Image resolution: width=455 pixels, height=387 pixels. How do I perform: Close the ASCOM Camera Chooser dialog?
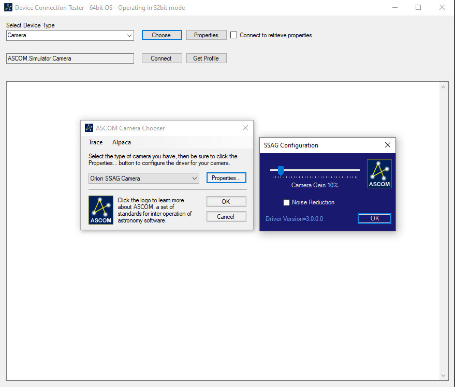tap(245, 128)
